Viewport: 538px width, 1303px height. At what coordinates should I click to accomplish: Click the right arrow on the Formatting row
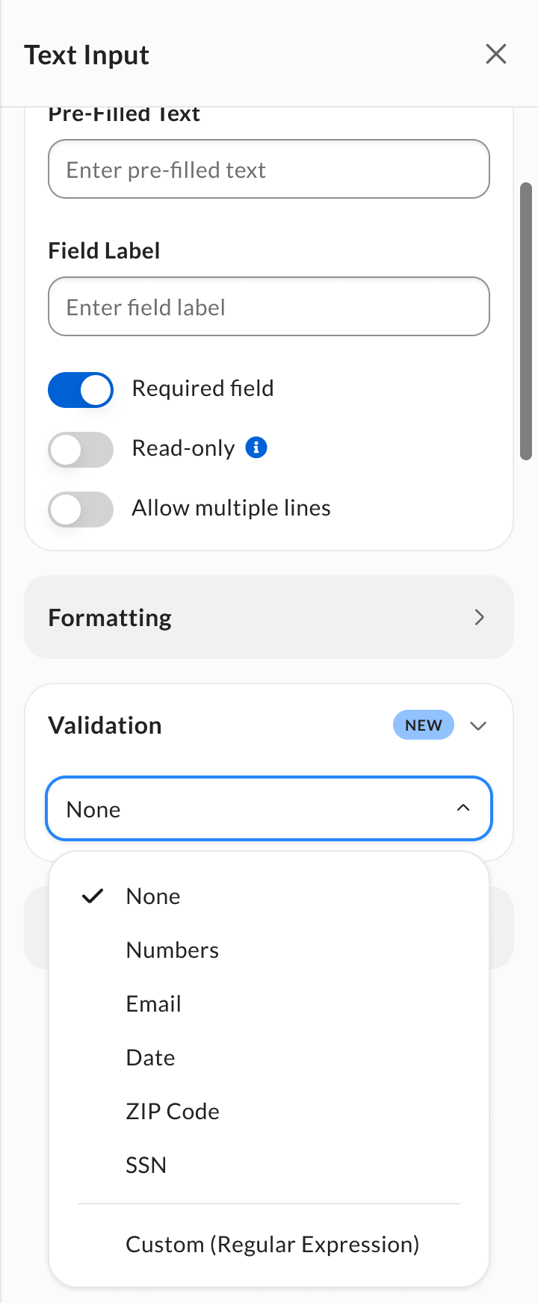[479, 617]
